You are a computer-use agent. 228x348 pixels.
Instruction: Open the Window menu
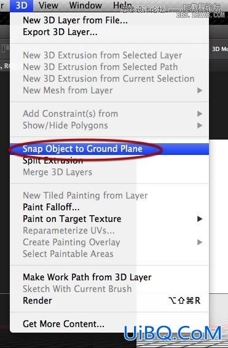coord(85,6)
